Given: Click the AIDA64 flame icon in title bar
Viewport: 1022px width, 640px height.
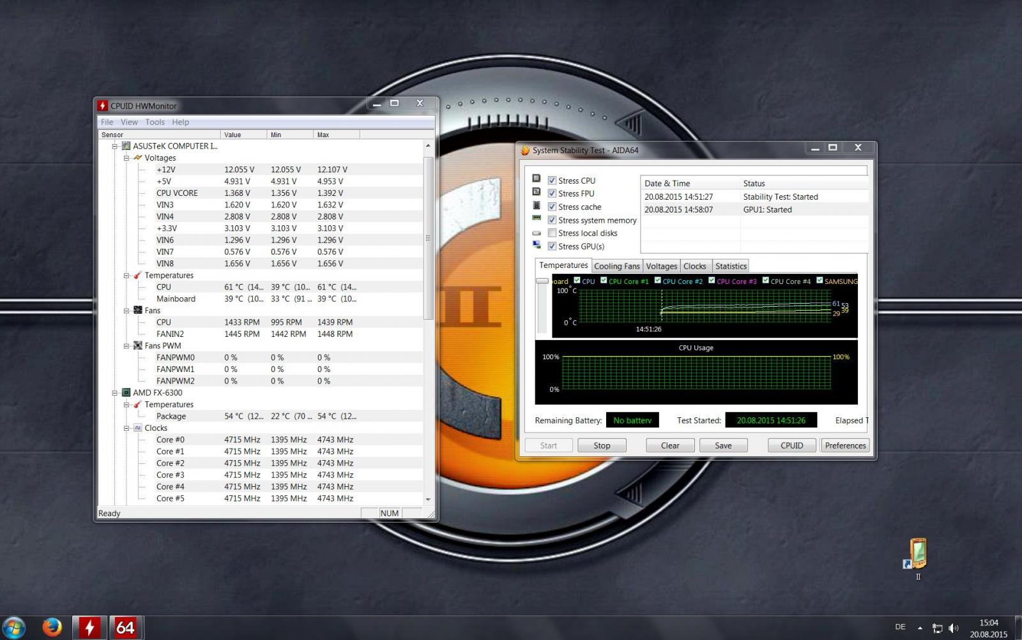Looking at the screenshot, I should click(x=525, y=151).
